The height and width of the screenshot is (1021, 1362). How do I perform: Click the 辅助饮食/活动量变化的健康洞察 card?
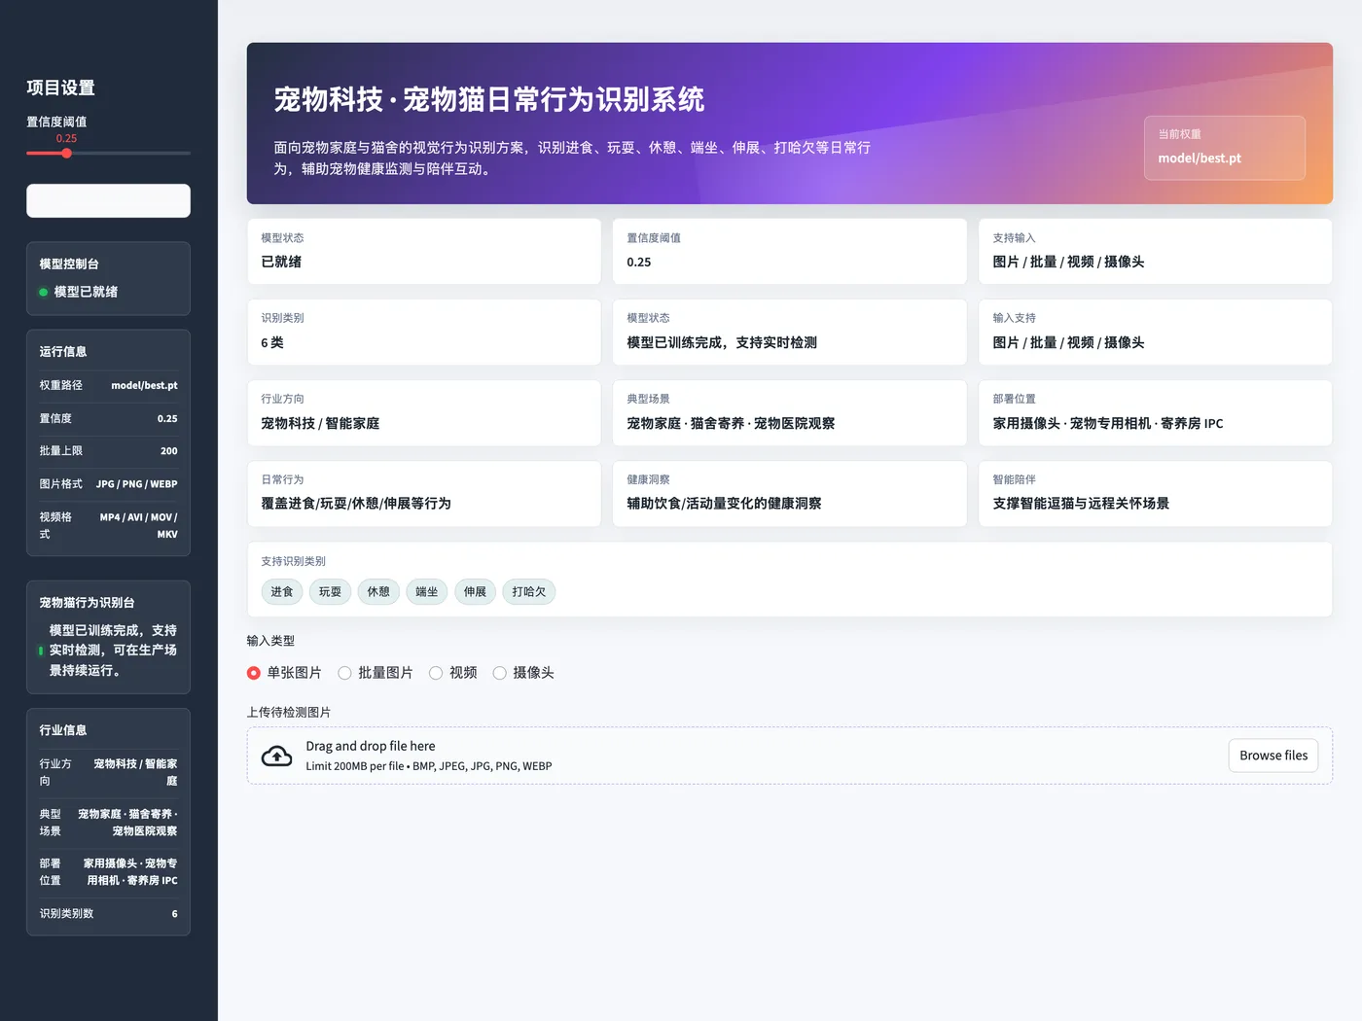pos(790,493)
